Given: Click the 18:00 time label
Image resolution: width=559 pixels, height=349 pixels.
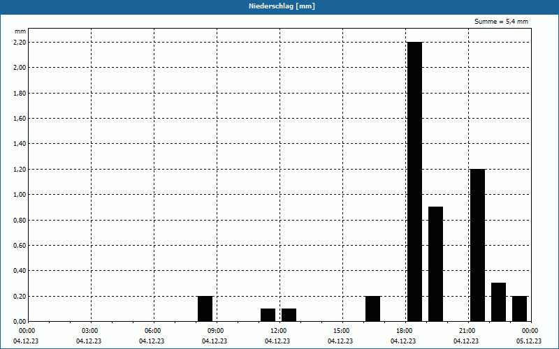Looking at the screenshot, I should [405, 331].
